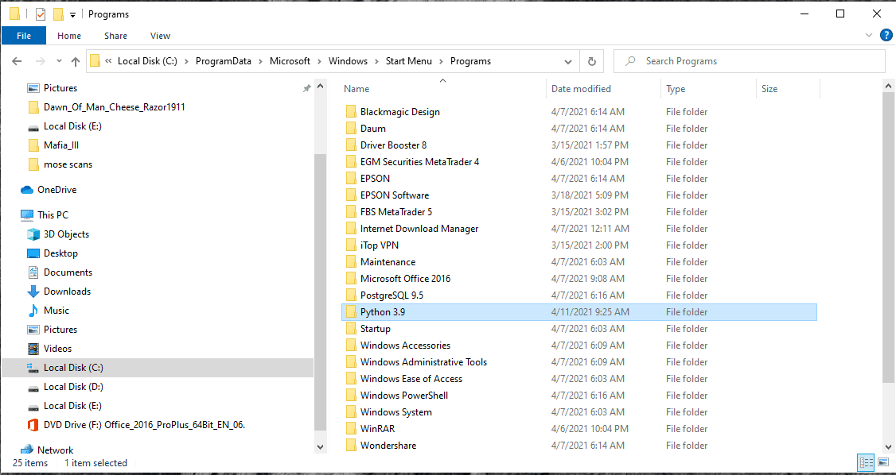Click the navigation pane scrollbar down arrow
Screen dimensions: 896x475
[x=320, y=448]
